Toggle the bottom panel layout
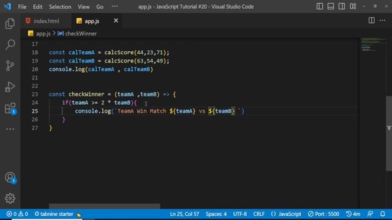This screenshot has width=392, height=220. click(x=331, y=7)
